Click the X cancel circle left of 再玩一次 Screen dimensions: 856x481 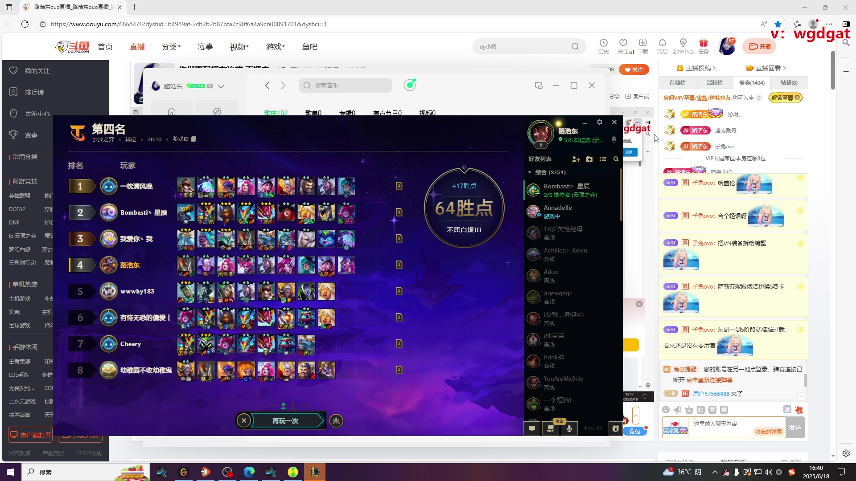244,421
